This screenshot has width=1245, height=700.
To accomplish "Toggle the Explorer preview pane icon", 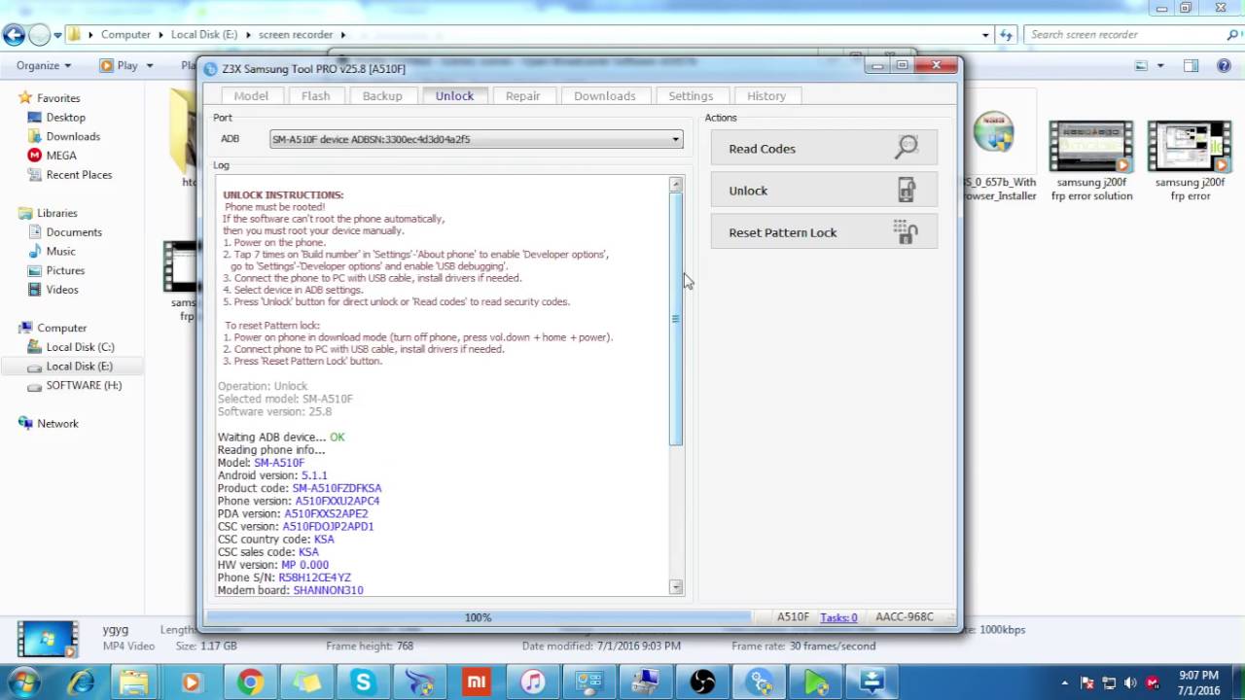I will point(1191,66).
